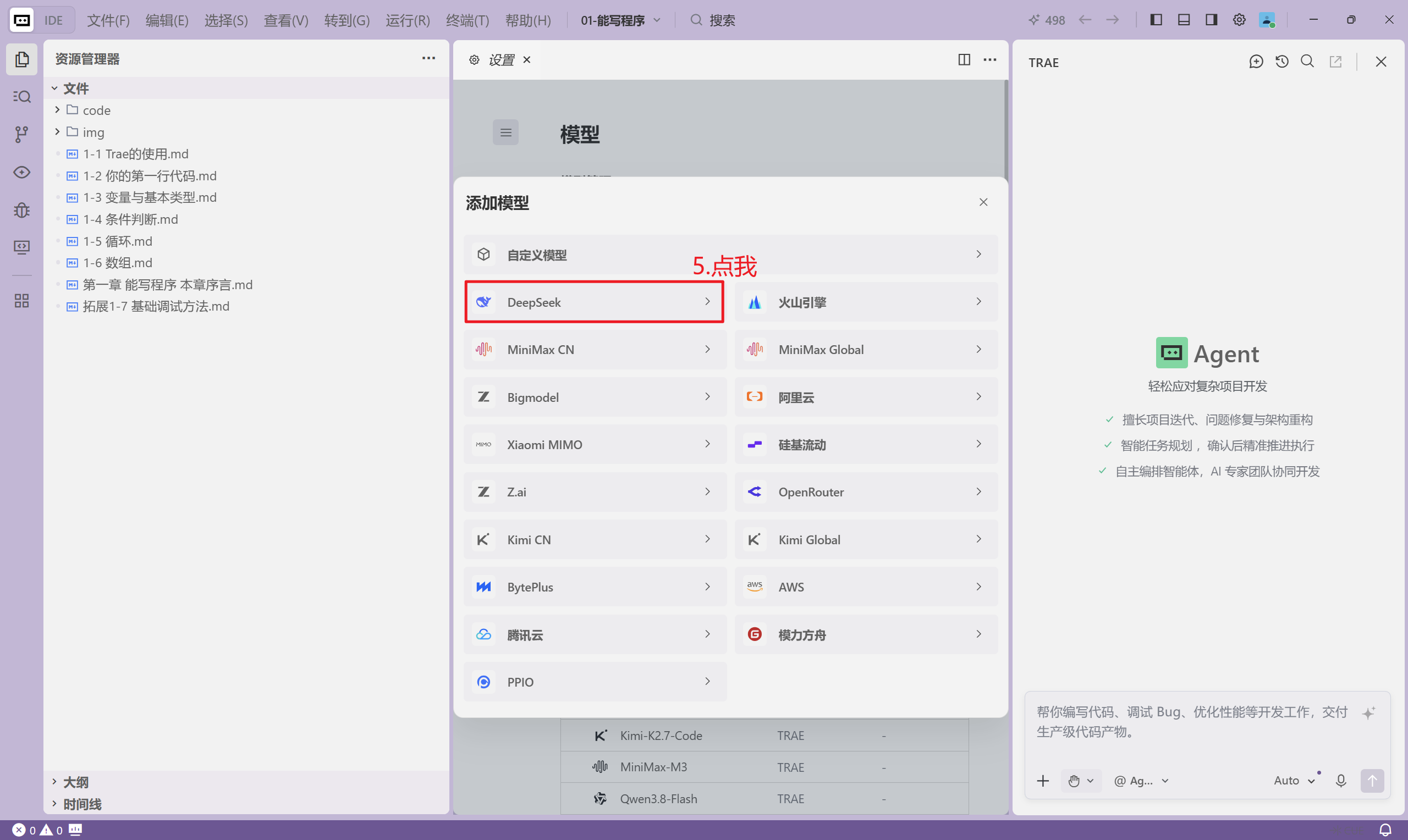Click the 搜索 box in title bar

(713, 20)
